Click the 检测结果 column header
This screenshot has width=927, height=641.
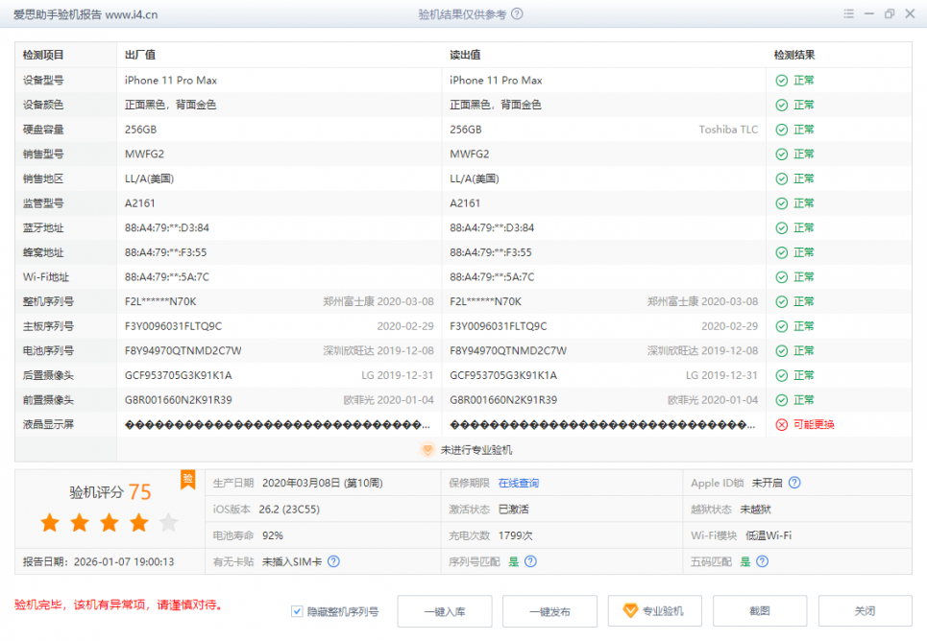point(794,56)
